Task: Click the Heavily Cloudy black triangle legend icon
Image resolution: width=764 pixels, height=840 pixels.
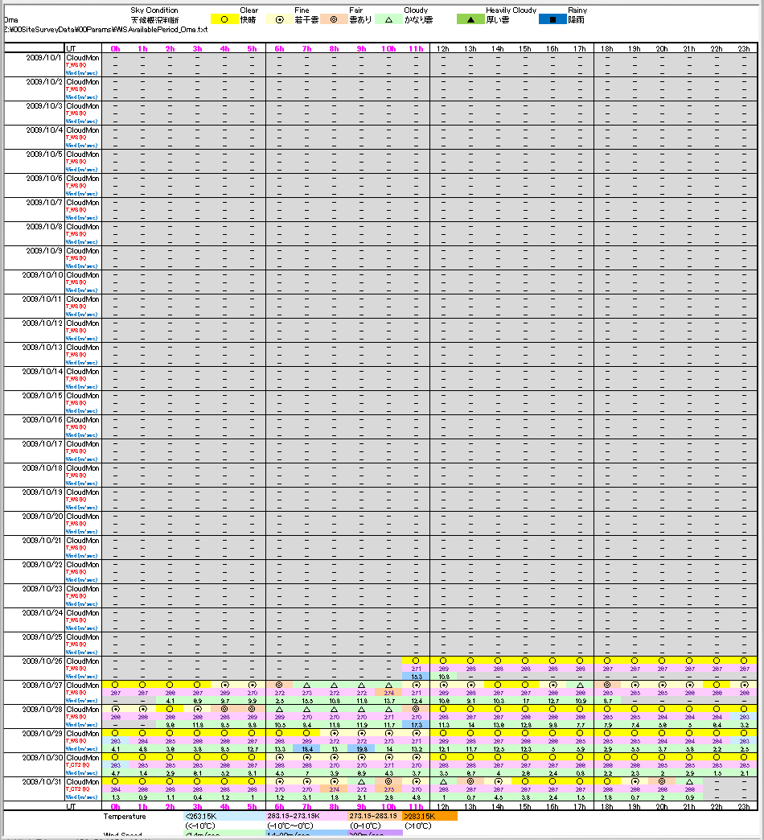Action: click(470, 19)
